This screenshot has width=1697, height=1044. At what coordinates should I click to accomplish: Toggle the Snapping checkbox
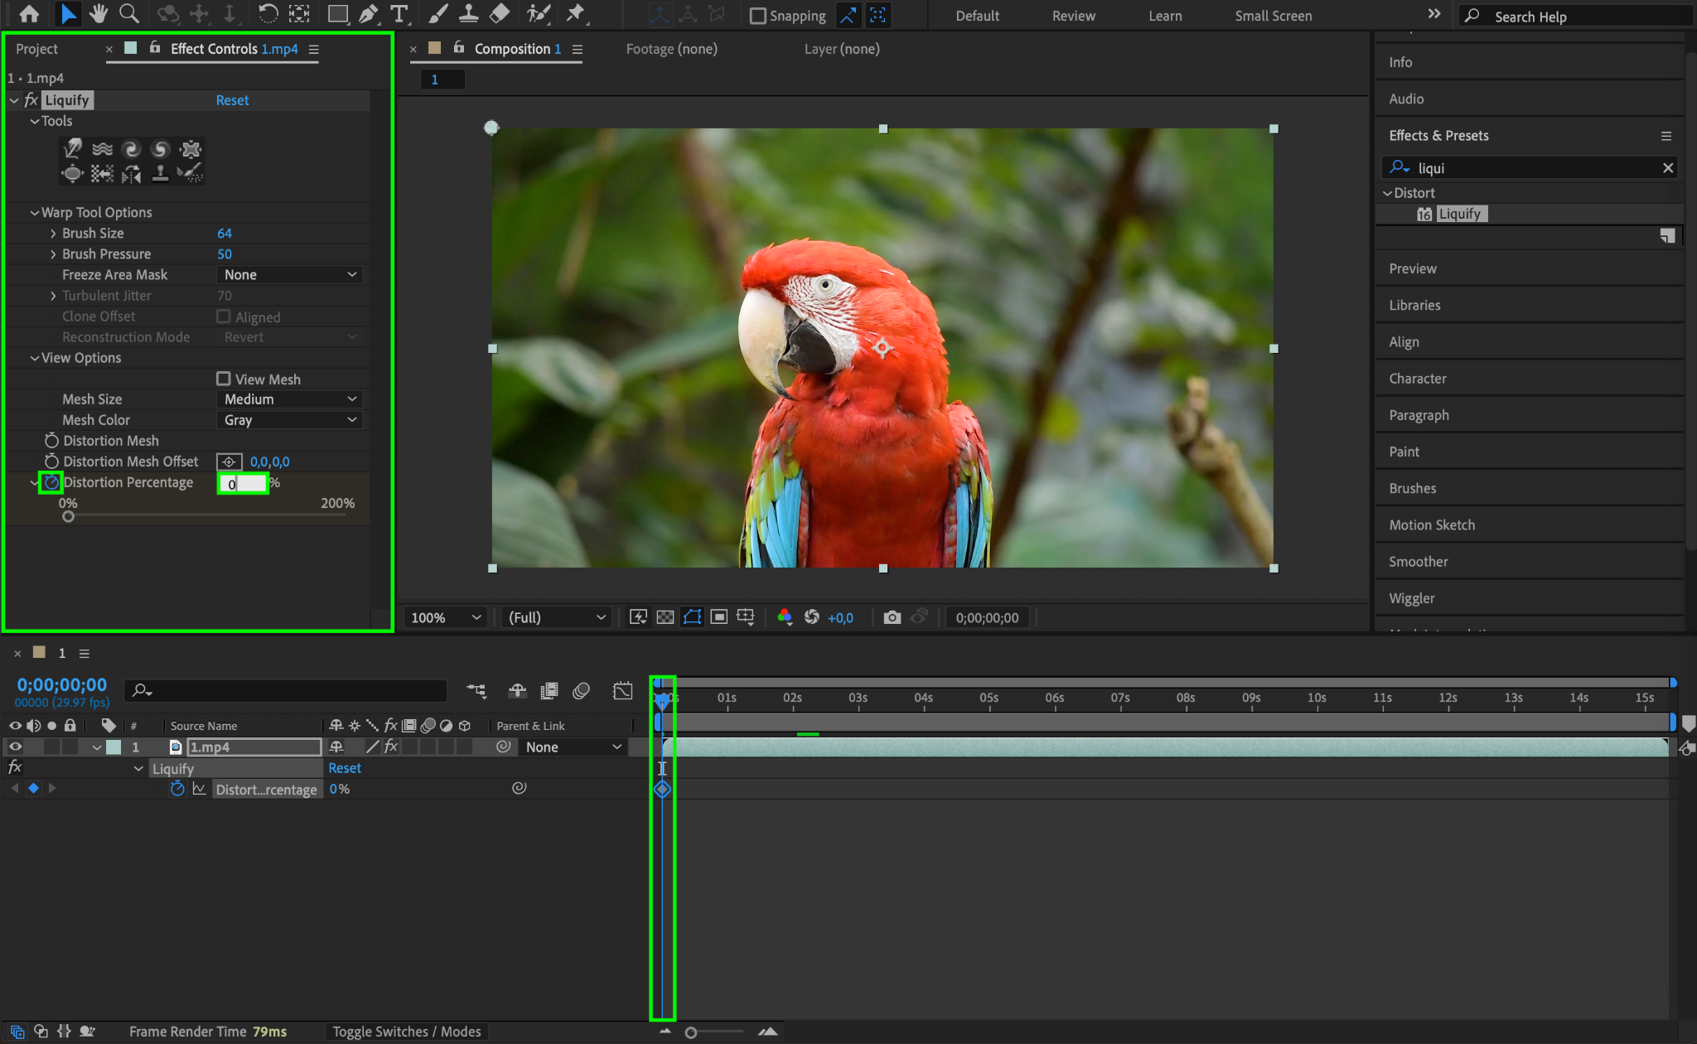[757, 16]
